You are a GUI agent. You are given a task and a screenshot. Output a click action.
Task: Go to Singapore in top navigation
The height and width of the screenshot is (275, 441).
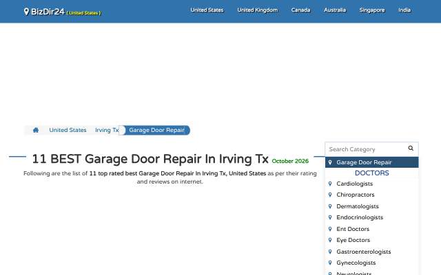(x=372, y=10)
